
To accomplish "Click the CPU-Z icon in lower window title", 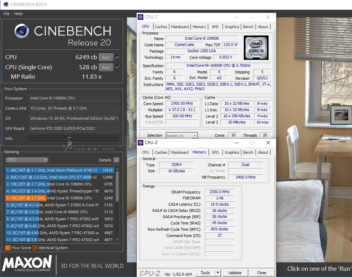I will 141,143.
